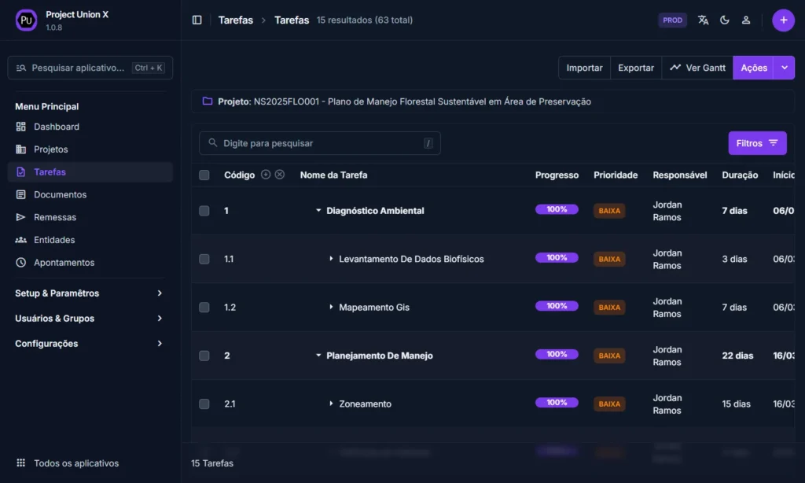Screen dimensions: 805x483
Task: Check the select-all header checkbox
Action: tap(204, 175)
